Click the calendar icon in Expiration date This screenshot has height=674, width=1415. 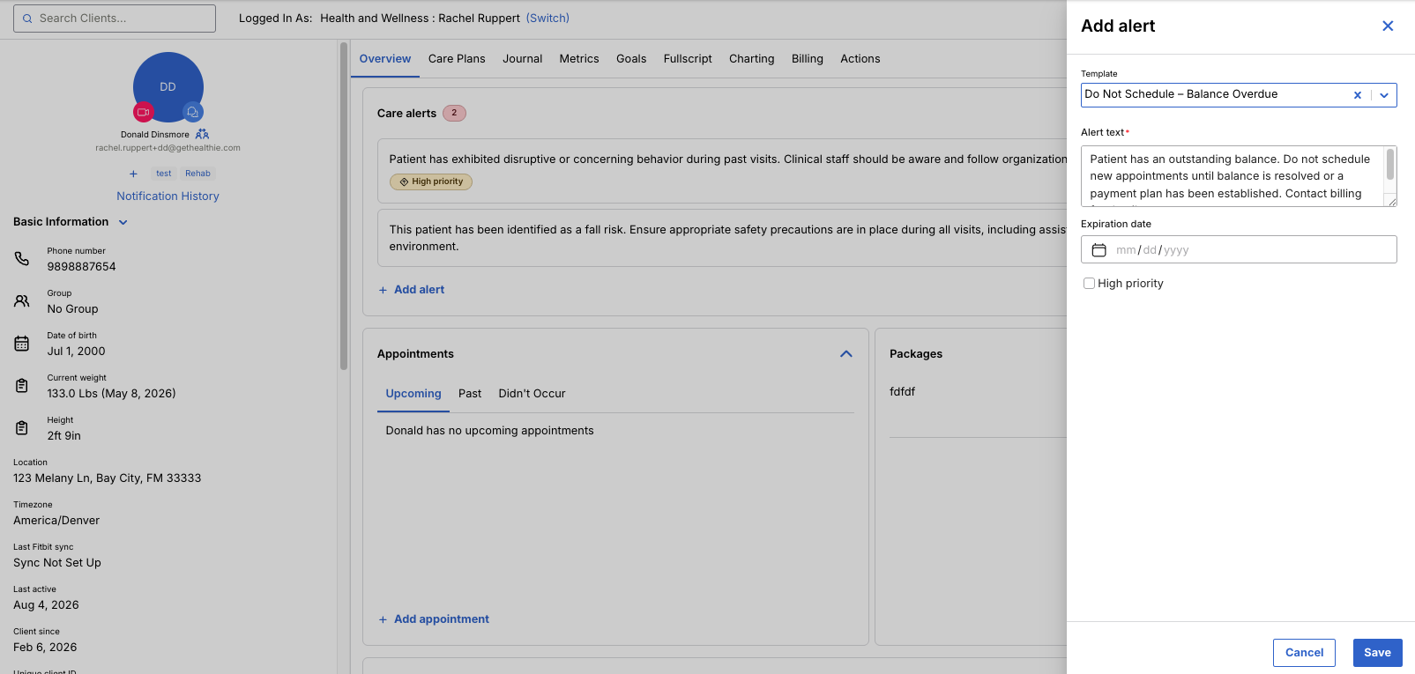1099,250
